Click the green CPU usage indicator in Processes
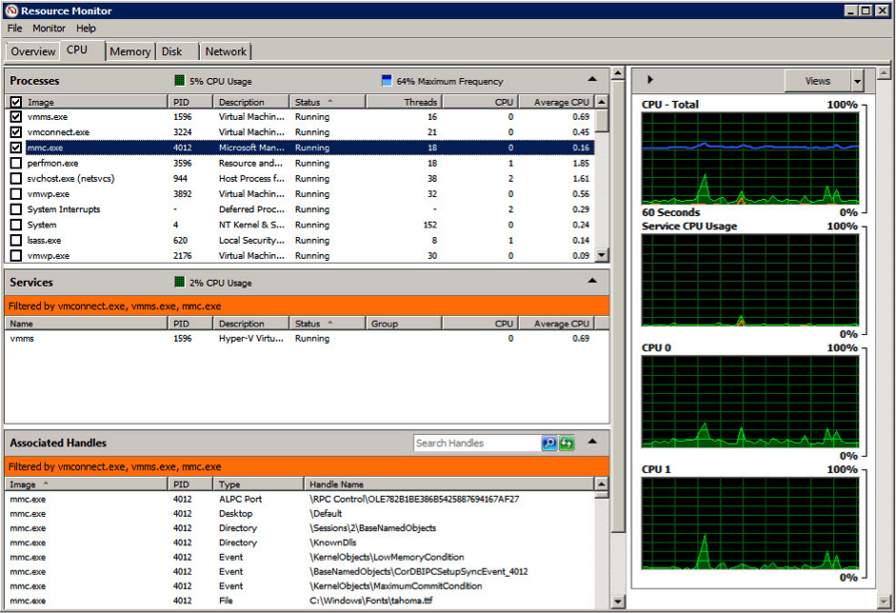 point(179,81)
